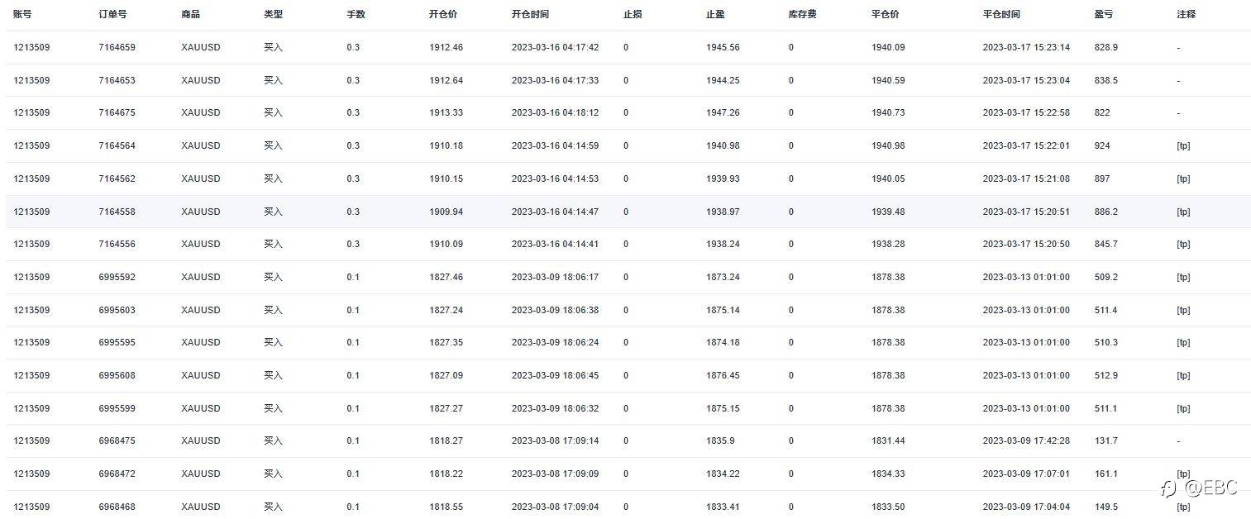The width and height of the screenshot is (1251, 519).
Task: Click the 买入 type in order 6995603 row
Action: (x=273, y=310)
